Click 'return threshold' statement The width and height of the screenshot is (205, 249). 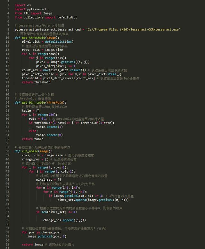tap(36, 82)
